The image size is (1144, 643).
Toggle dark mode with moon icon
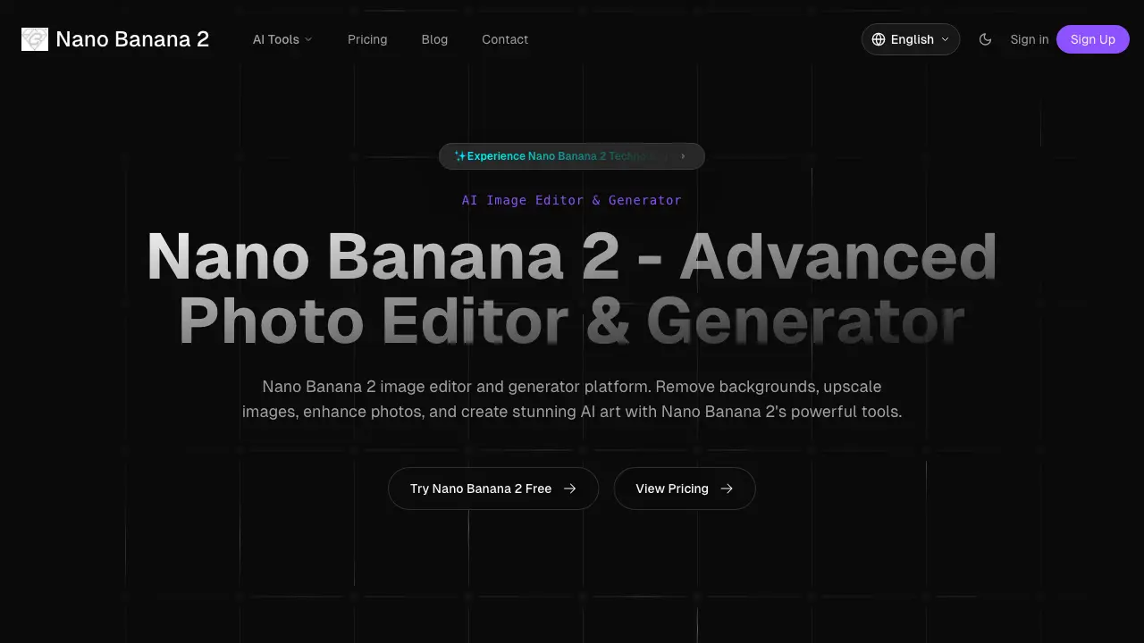[x=985, y=39]
